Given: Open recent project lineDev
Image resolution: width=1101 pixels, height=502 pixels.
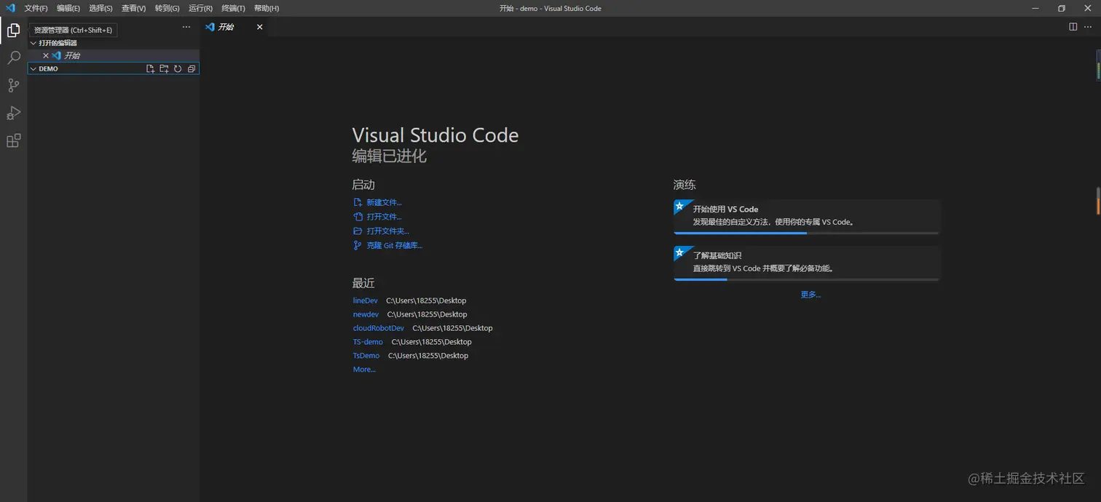Looking at the screenshot, I should point(366,300).
